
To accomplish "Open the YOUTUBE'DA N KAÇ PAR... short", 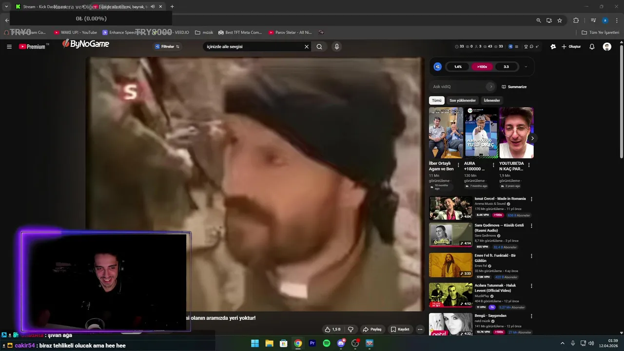I will tap(516, 133).
